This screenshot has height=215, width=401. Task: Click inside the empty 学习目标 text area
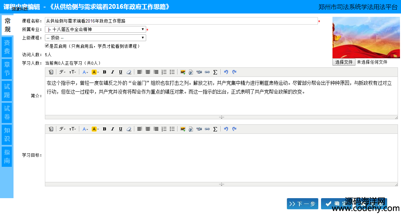coord(221,158)
